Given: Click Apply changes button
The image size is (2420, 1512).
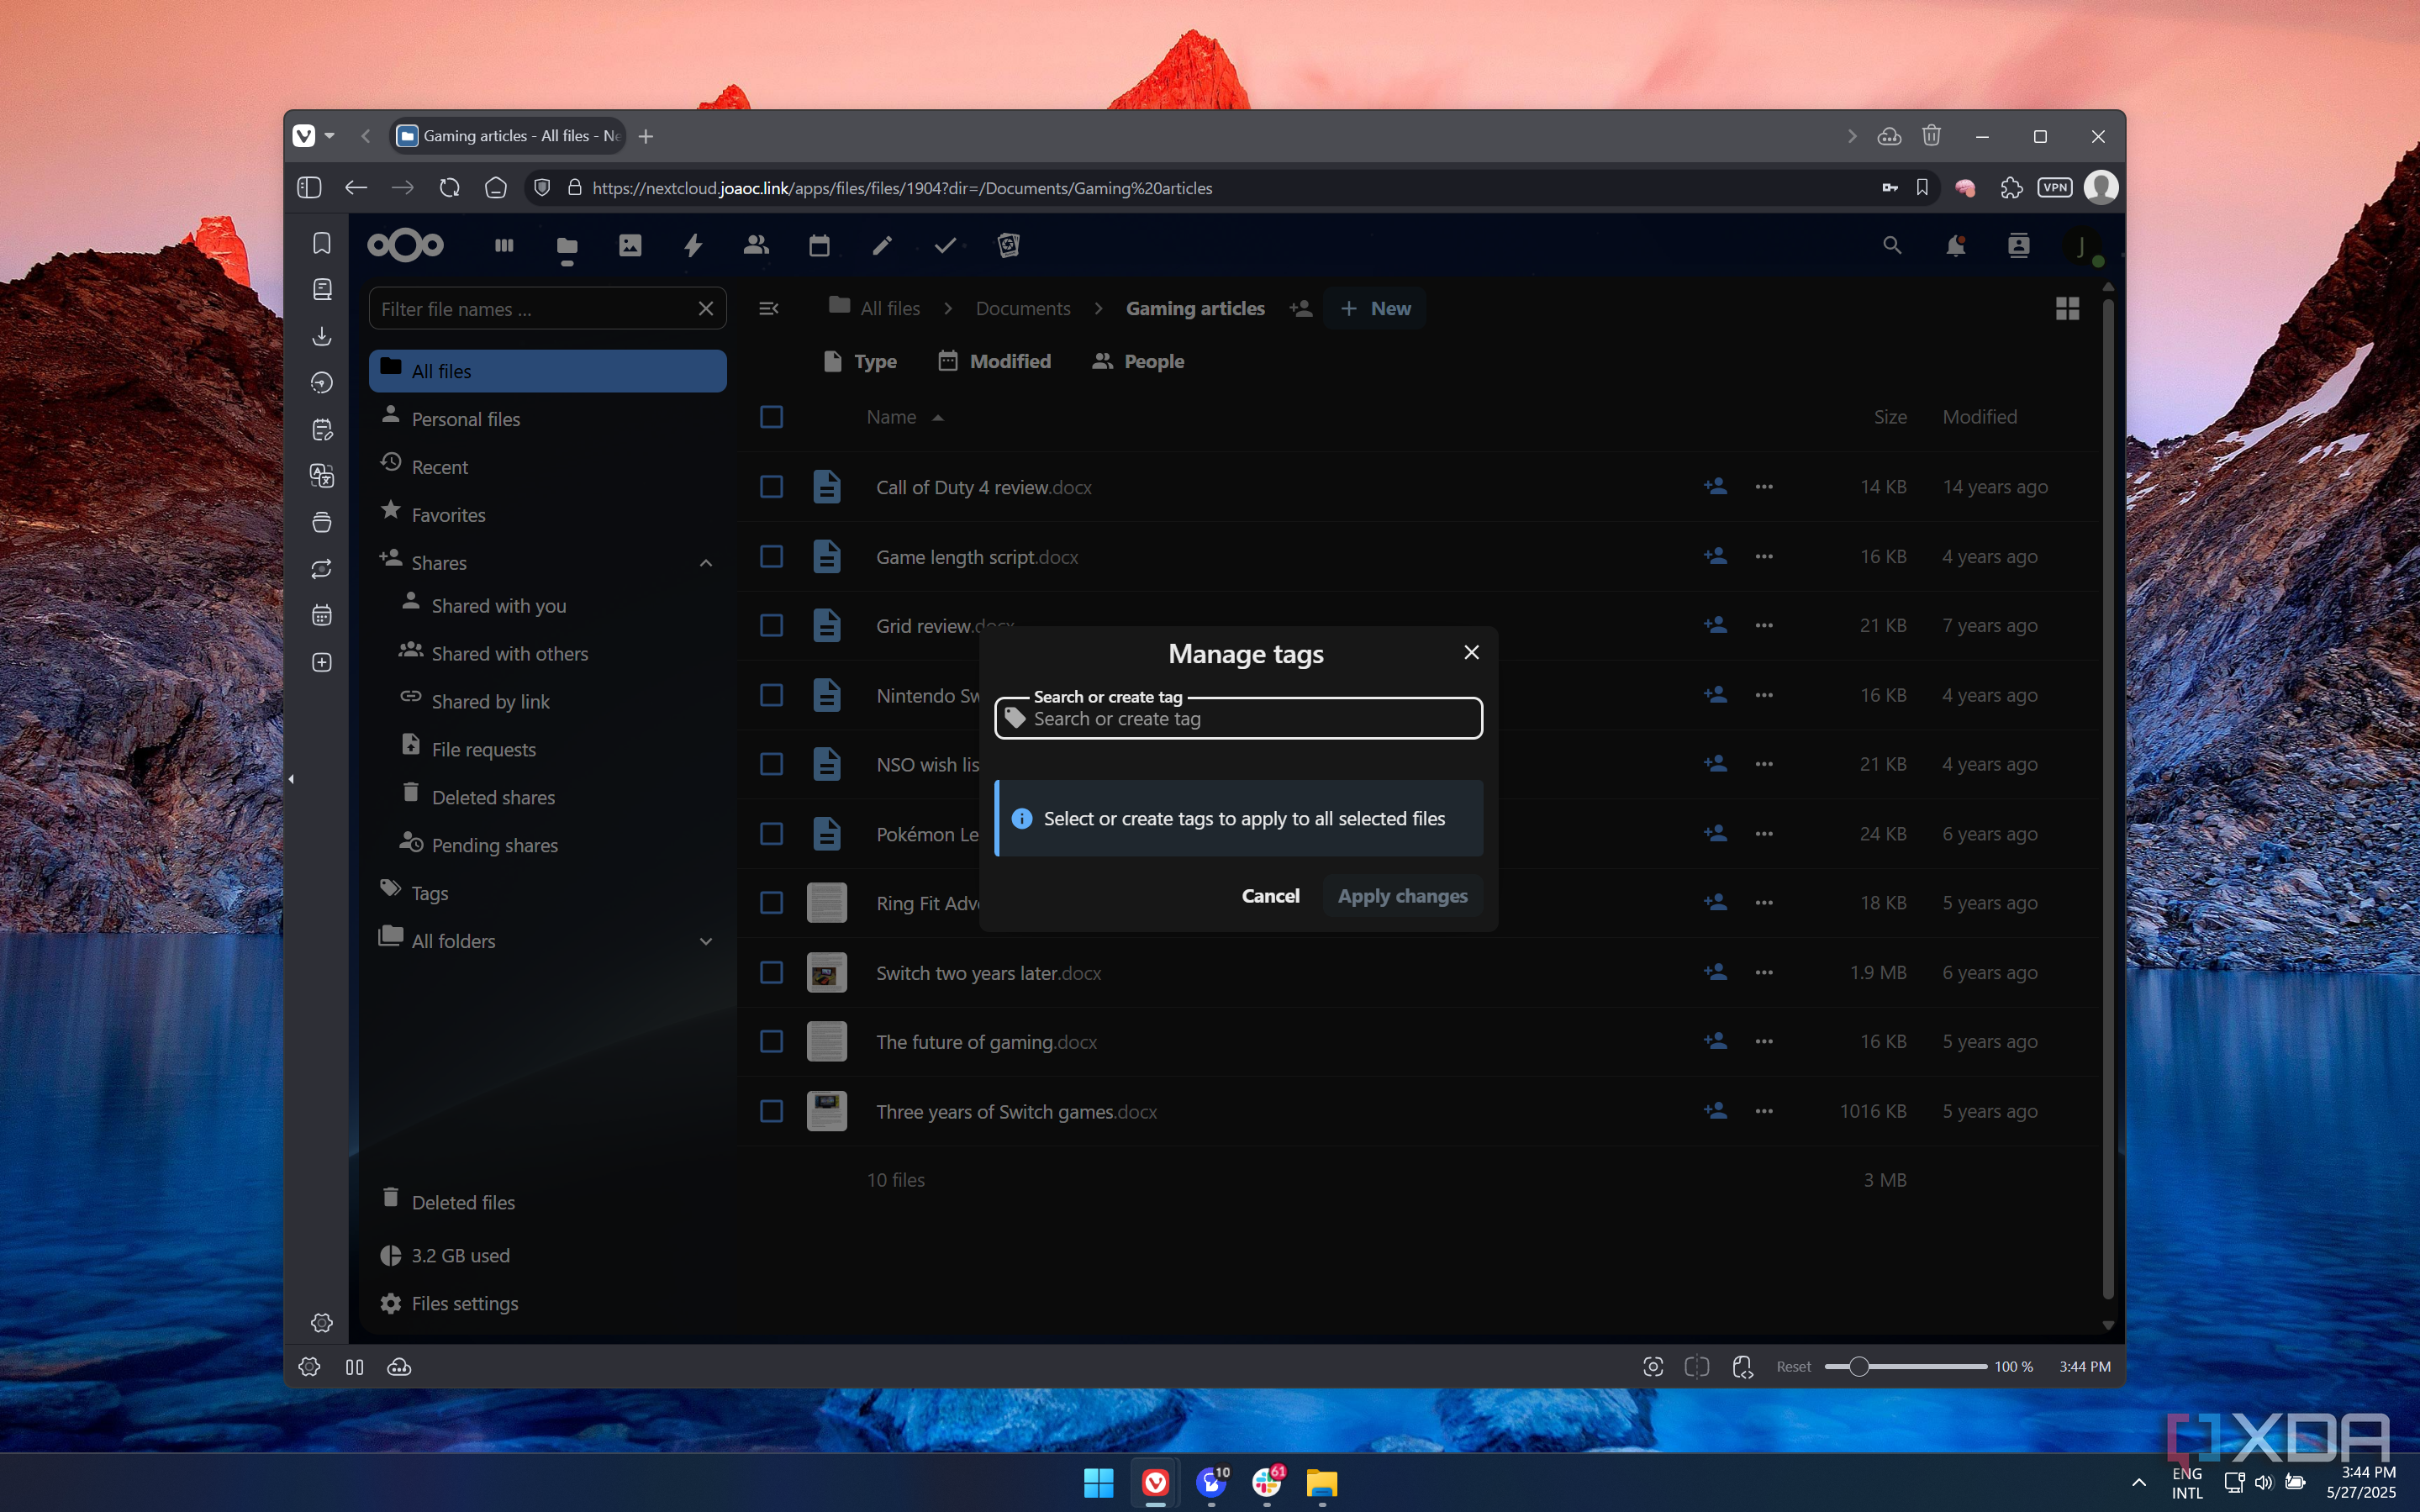Looking at the screenshot, I should tap(1402, 896).
